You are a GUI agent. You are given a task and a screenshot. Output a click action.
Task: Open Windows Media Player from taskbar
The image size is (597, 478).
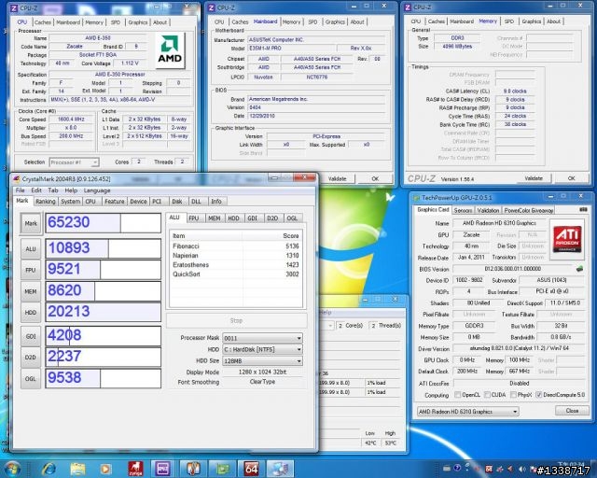(105, 469)
